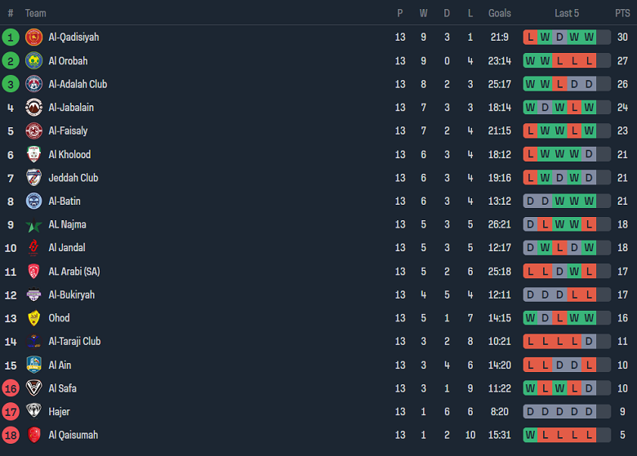Sort by the Goals column header
The width and height of the screenshot is (637, 456).
pos(499,13)
